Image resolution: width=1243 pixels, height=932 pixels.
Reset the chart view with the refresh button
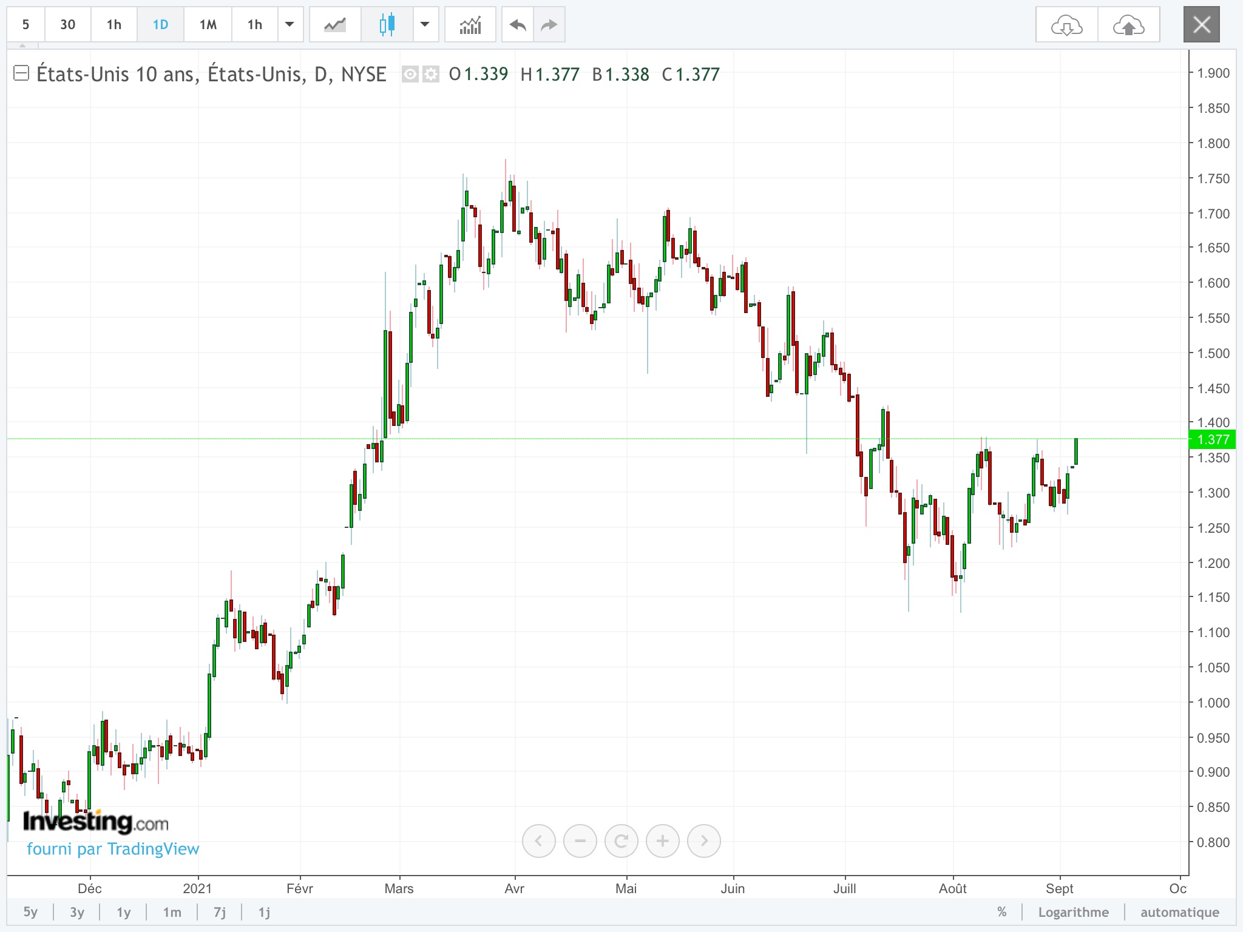click(x=621, y=841)
